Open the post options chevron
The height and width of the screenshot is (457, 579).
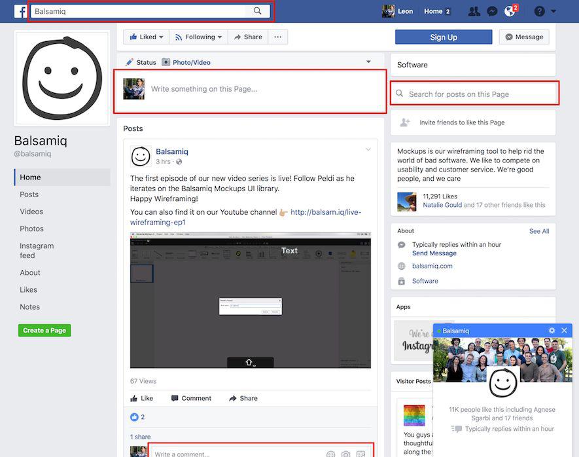pyautogui.click(x=368, y=149)
